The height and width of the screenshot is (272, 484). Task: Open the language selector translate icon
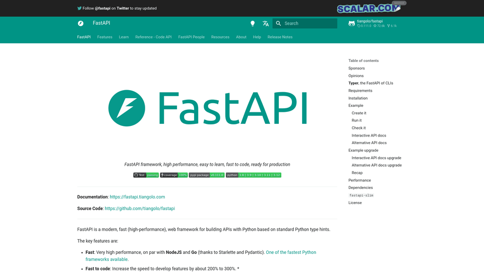tap(266, 24)
